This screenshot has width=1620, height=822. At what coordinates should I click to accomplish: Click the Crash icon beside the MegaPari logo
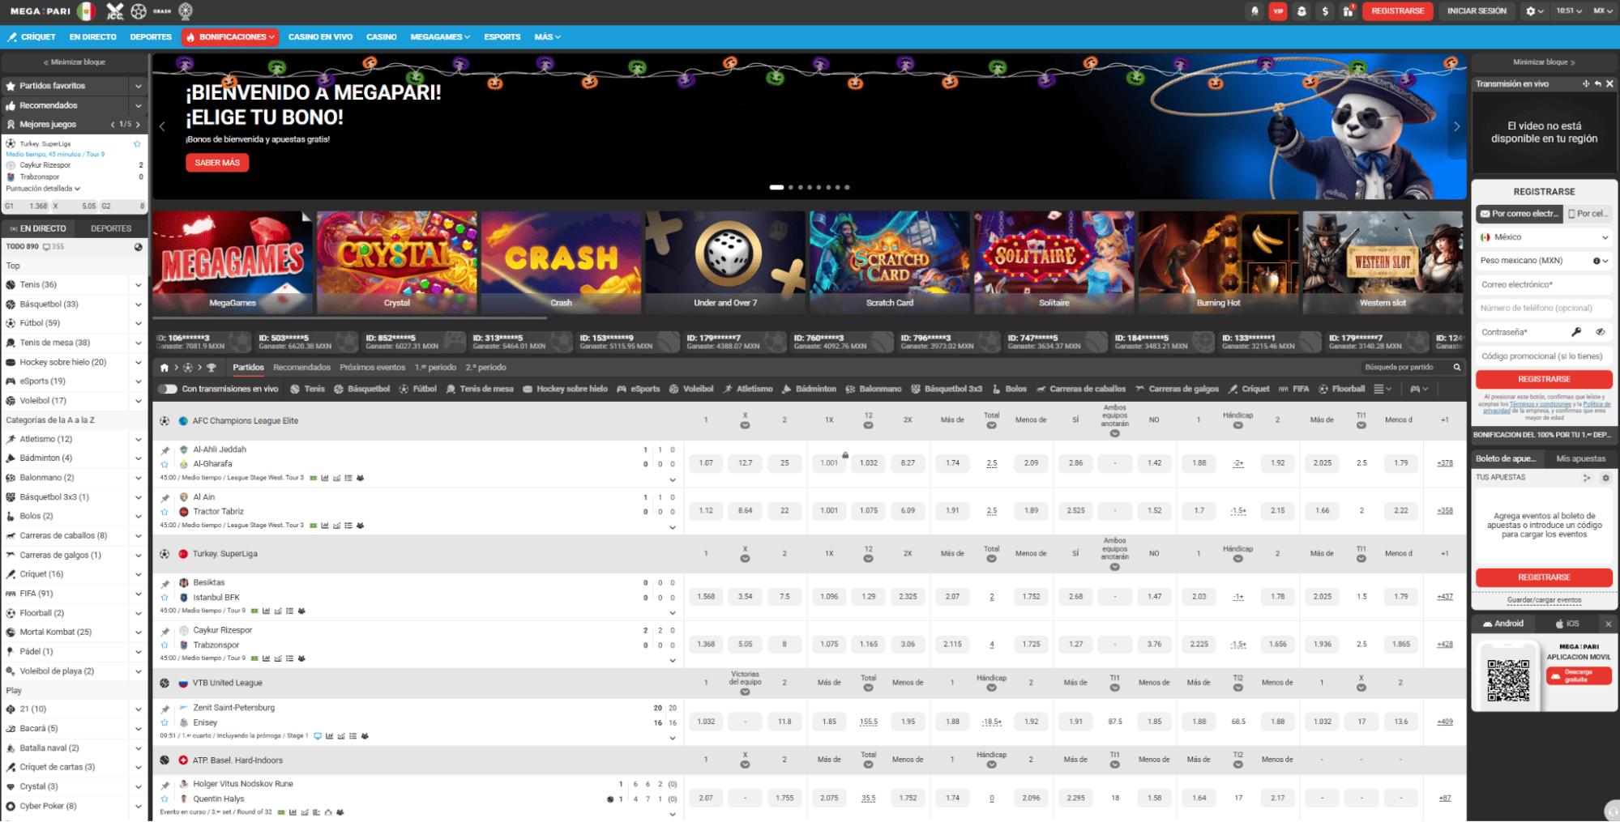(x=162, y=11)
